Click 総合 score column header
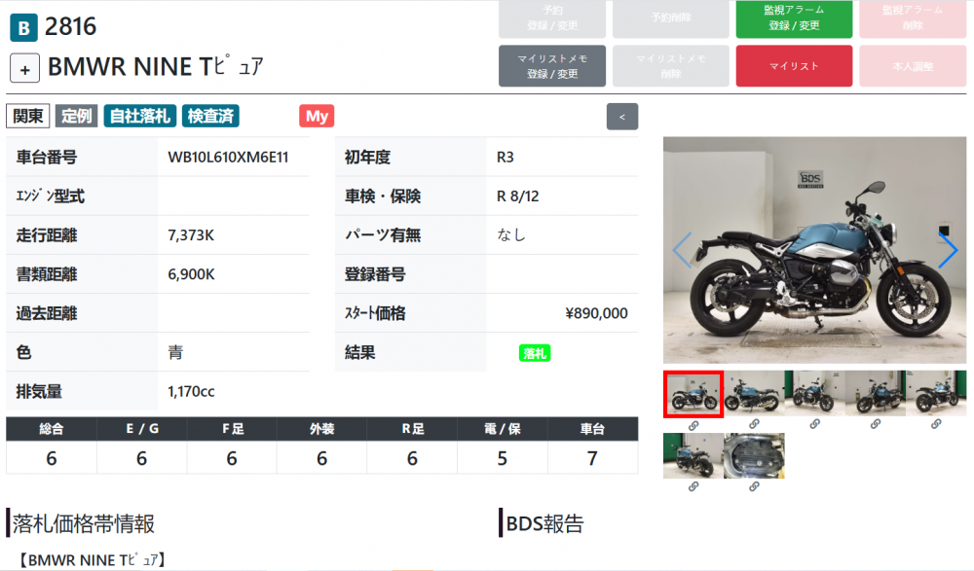The image size is (974, 571). pos(52,429)
